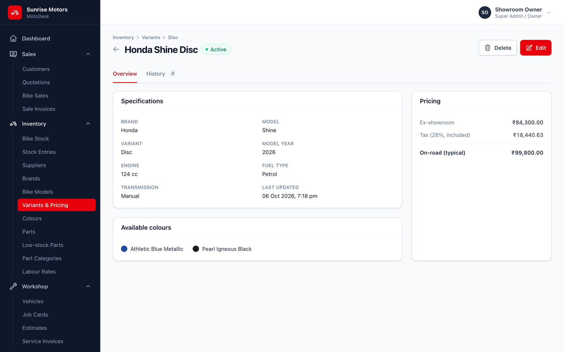The height and width of the screenshot is (352, 564).
Task: Collapse the Workshop section chevron
Action: coord(88,287)
